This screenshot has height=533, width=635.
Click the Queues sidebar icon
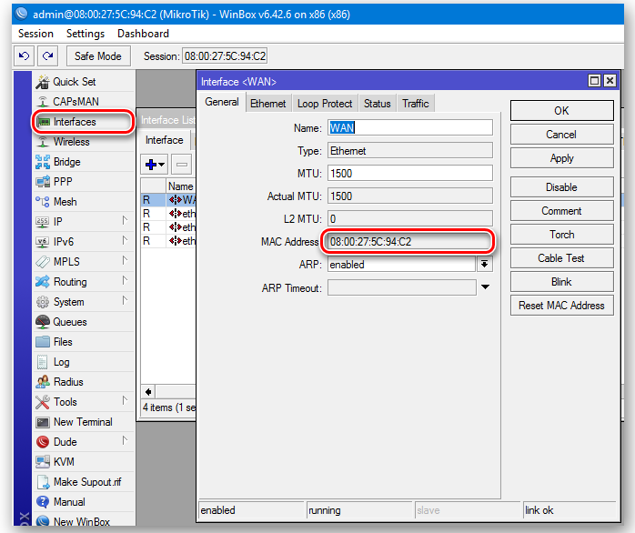point(43,322)
